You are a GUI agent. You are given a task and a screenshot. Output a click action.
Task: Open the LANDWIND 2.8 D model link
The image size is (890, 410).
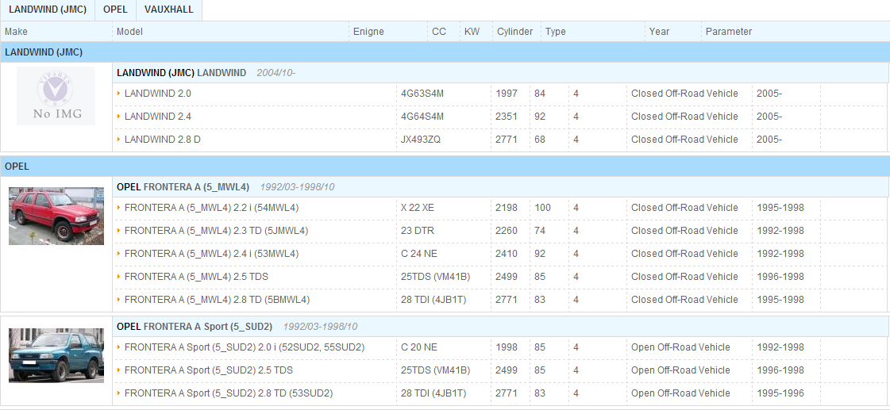tap(162, 140)
